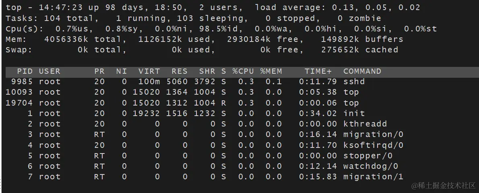
Task: Click the %MEM column header
Action: point(271,72)
